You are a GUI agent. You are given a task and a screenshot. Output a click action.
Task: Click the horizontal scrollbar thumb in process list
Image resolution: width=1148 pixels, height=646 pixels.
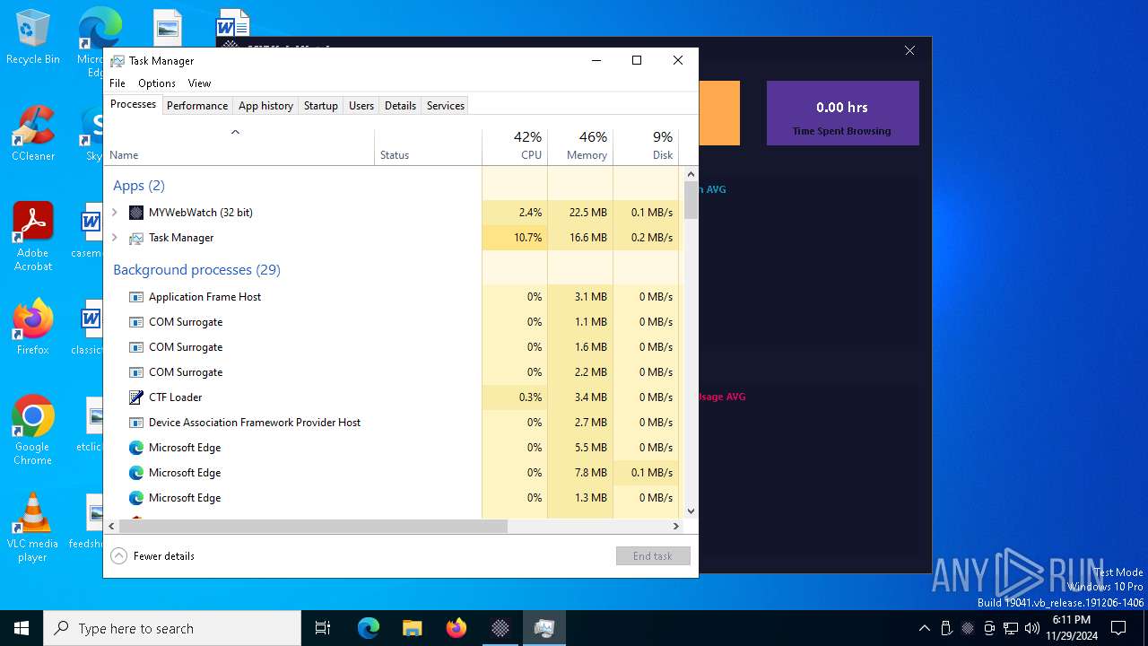point(313,527)
